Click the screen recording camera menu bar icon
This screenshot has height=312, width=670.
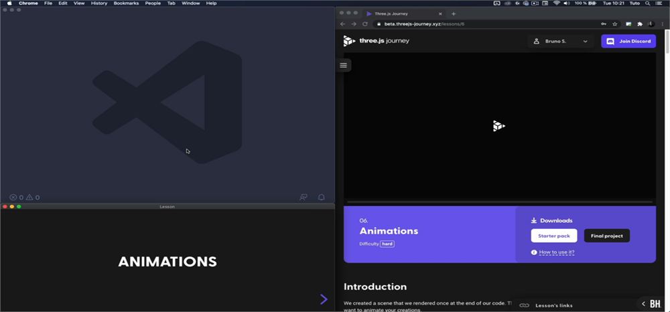pos(535,3)
